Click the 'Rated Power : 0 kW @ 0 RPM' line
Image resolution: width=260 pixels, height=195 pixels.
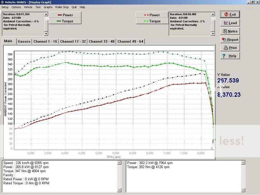[26, 179]
